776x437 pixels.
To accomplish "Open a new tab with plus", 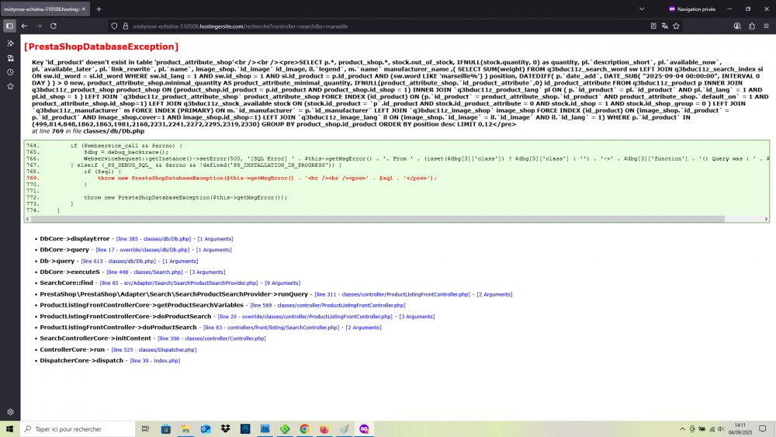I will click(99, 9).
